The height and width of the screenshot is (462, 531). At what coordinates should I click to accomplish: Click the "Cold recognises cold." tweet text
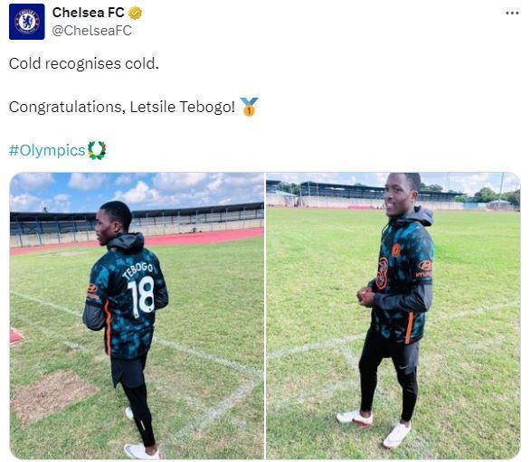(x=84, y=63)
